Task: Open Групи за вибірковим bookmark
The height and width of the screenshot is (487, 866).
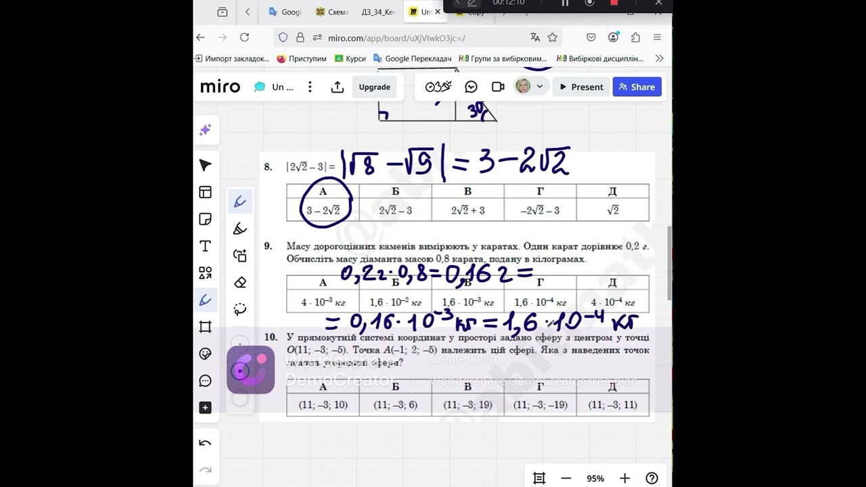Action: tap(503, 59)
